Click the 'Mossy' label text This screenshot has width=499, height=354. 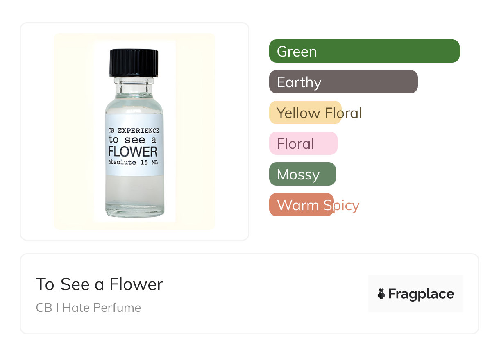coord(298,175)
